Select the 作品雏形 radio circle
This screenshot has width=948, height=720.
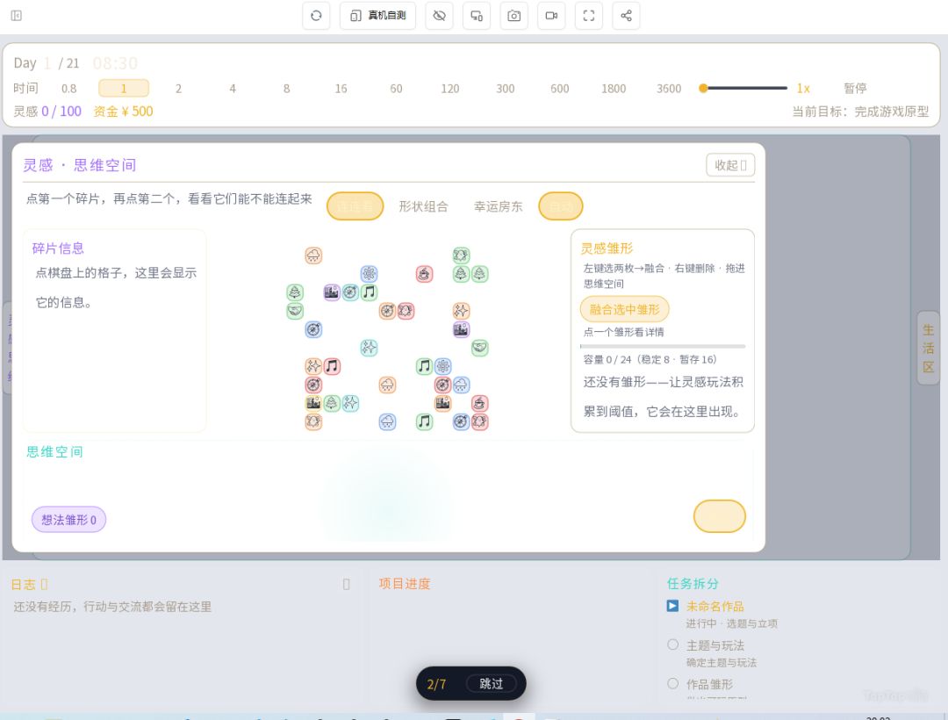(673, 683)
